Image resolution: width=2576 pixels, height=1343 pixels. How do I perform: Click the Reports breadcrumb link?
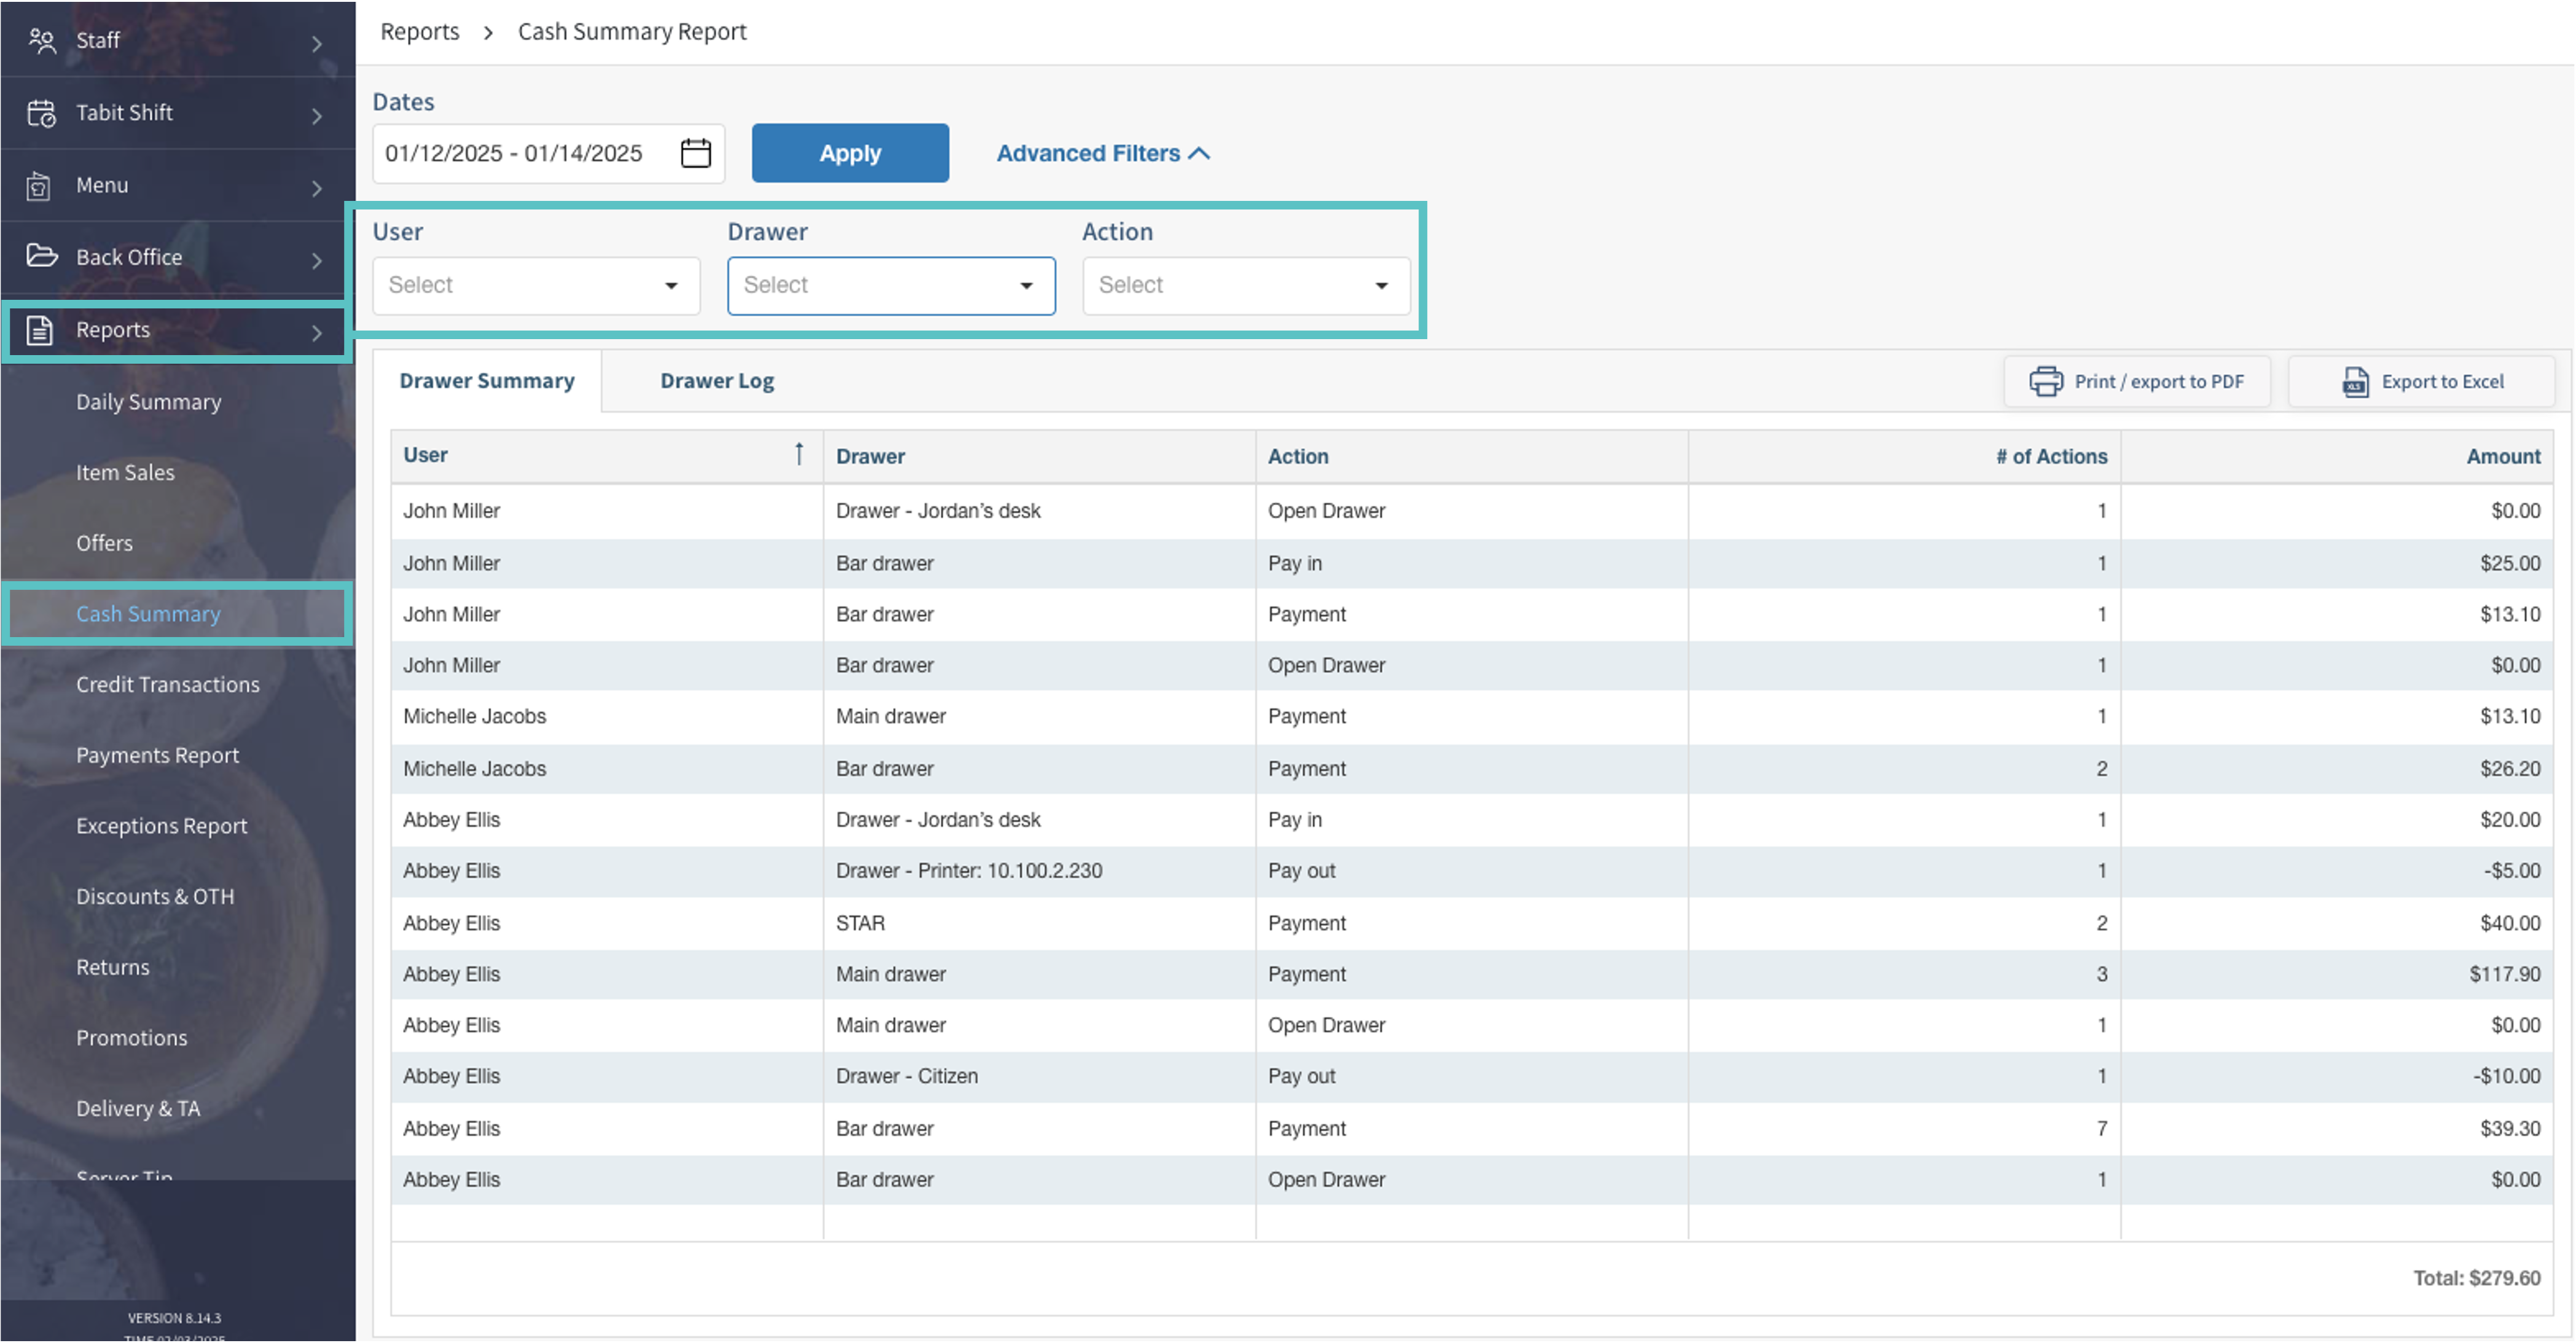419,32
